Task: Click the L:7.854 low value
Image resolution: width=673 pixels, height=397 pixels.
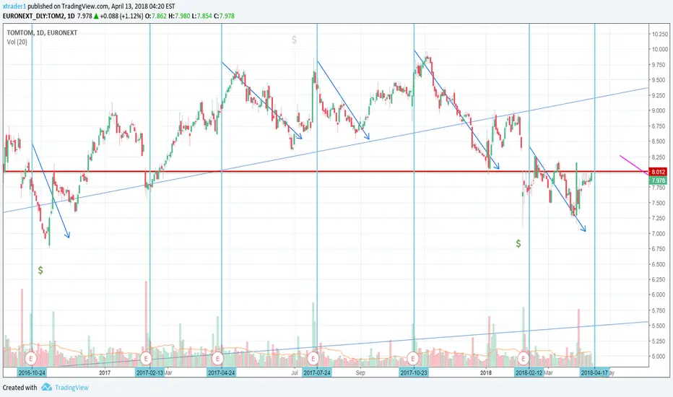Action: click(x=201, y=16)
